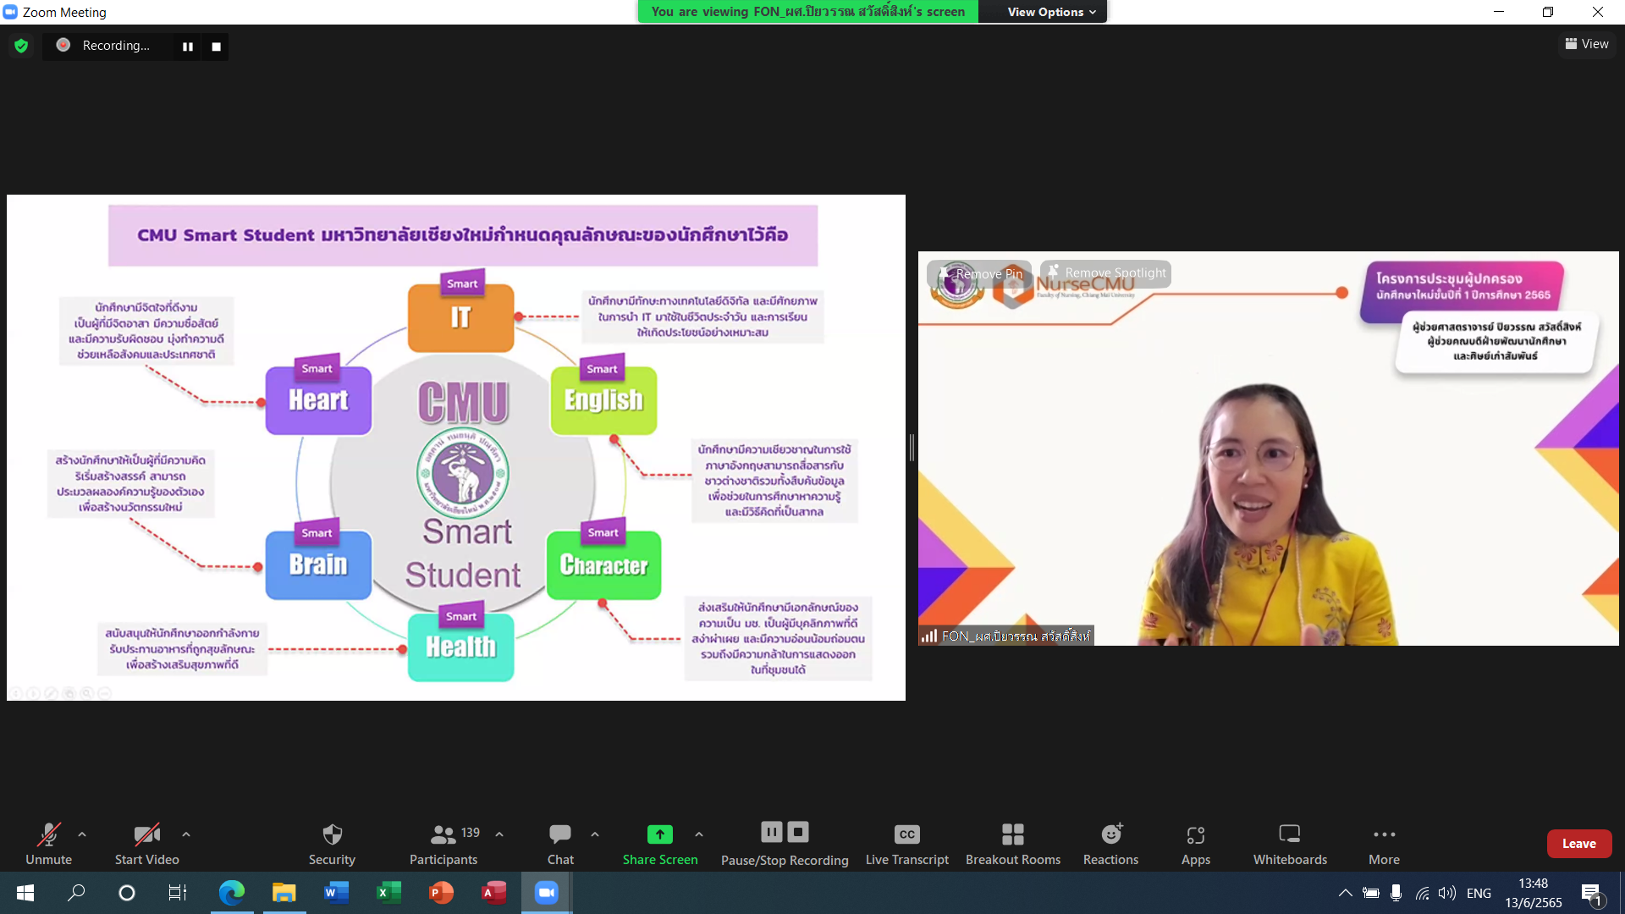This screenshot has height=914, width=1625.
Task: Unmute the microphone
Action: click(x=49, y=844)
